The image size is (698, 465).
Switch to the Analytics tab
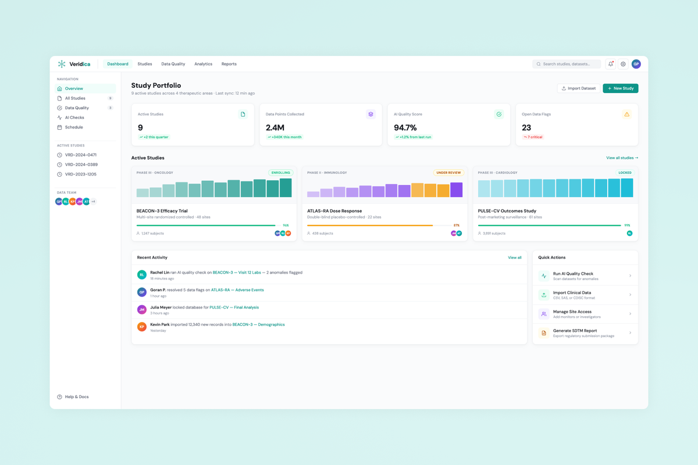(203, 64)
